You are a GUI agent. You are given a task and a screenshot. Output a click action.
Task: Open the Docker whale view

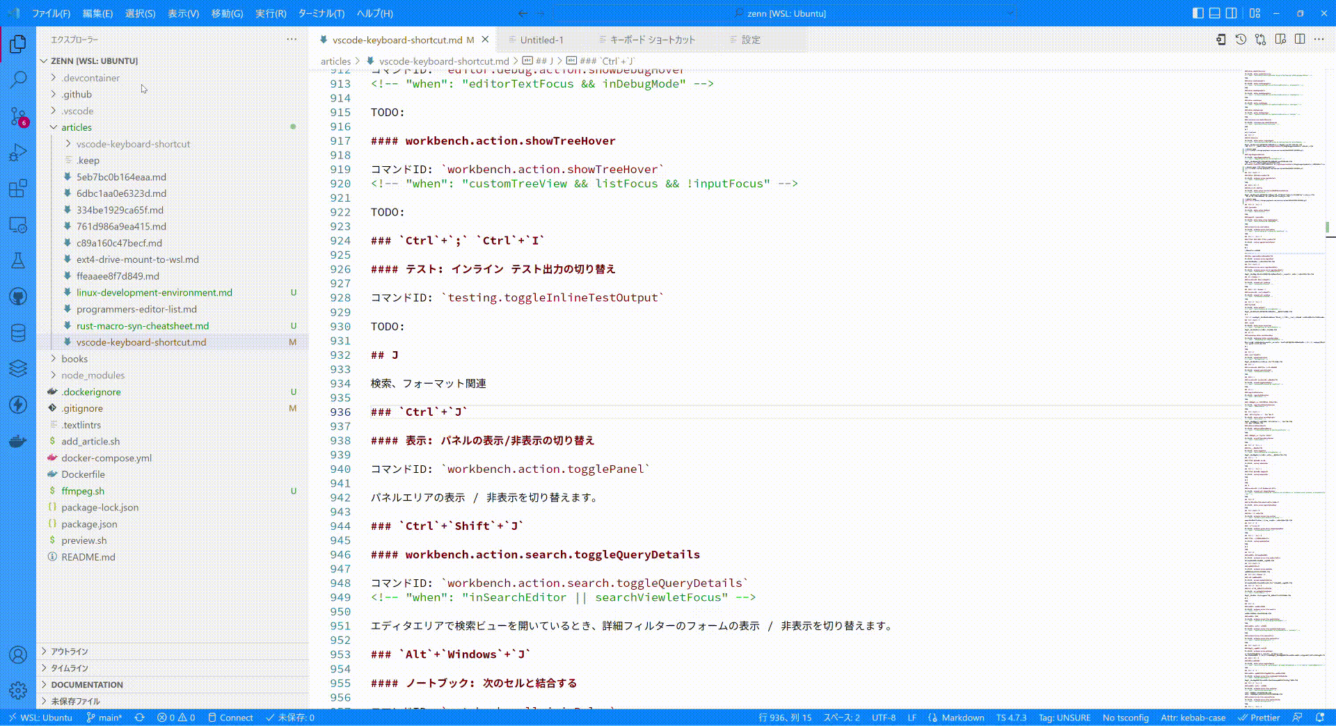[18, 441]
